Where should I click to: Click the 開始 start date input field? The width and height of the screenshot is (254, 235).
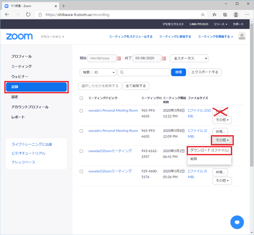click(x=102, y=58)
